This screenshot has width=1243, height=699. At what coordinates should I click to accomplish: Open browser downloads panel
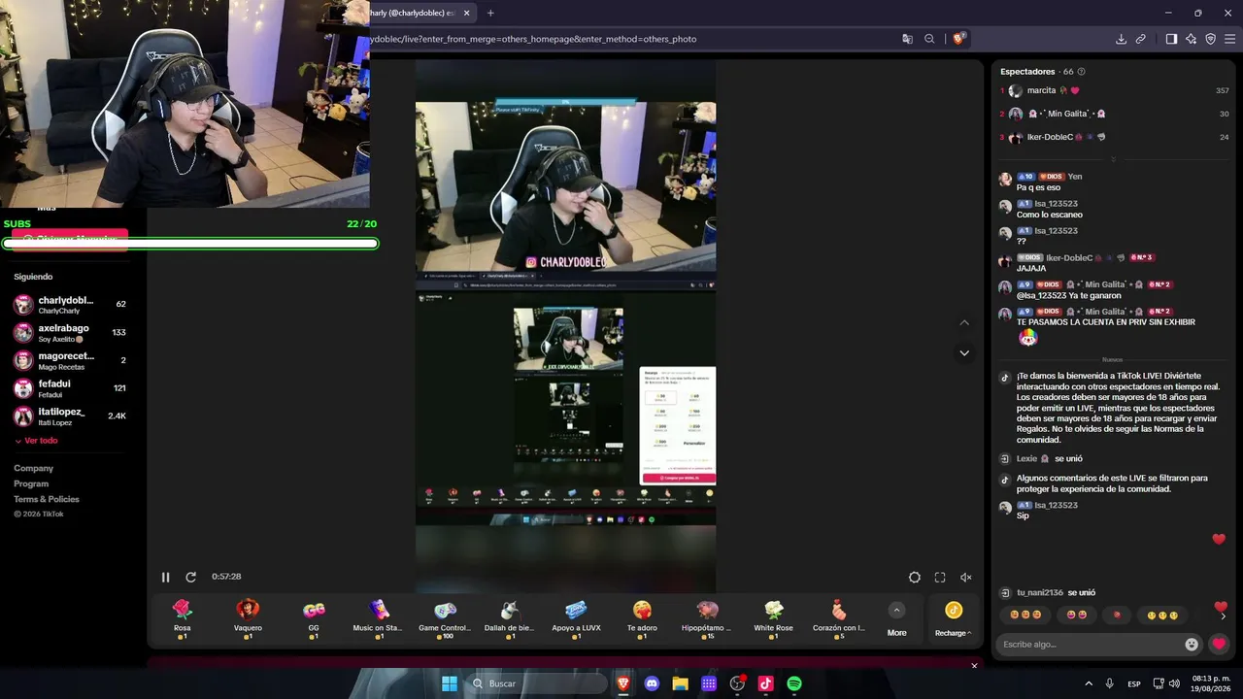click(x=1121, y=39)
